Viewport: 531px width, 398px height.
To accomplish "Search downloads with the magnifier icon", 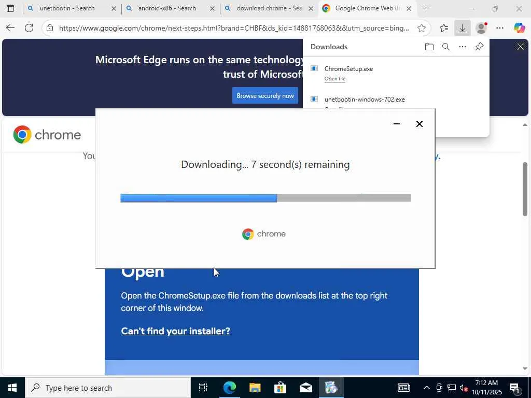I will 445,47.
